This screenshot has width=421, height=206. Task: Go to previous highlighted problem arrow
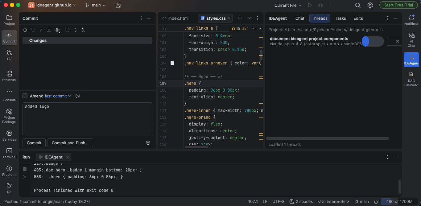tap(253, 29)
